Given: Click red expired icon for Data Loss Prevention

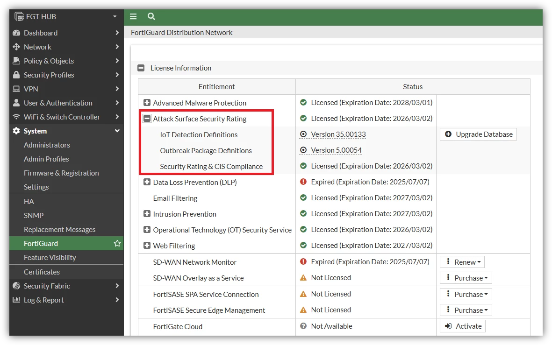Looking at the screenshot, I should click(303, 182).
